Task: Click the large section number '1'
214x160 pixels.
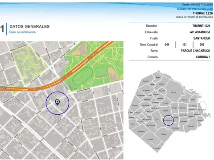Action: 2,28
